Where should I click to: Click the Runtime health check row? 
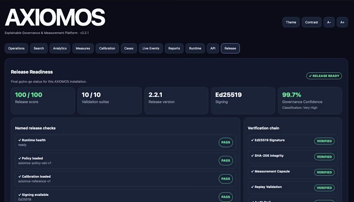click(x=126, y=143)
